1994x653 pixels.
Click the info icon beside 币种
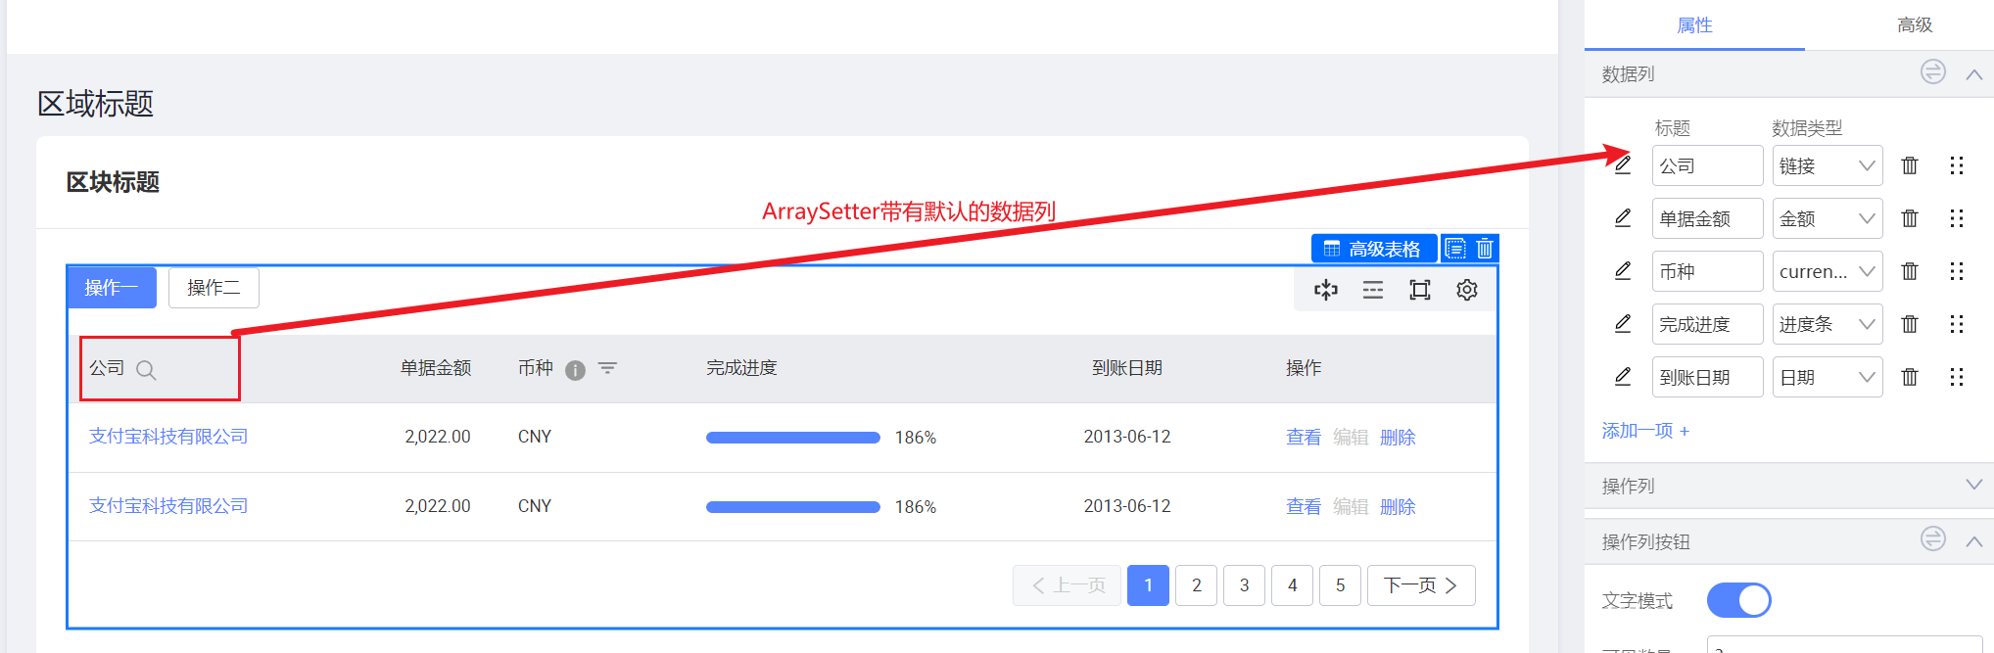click(x=575, y=370)
